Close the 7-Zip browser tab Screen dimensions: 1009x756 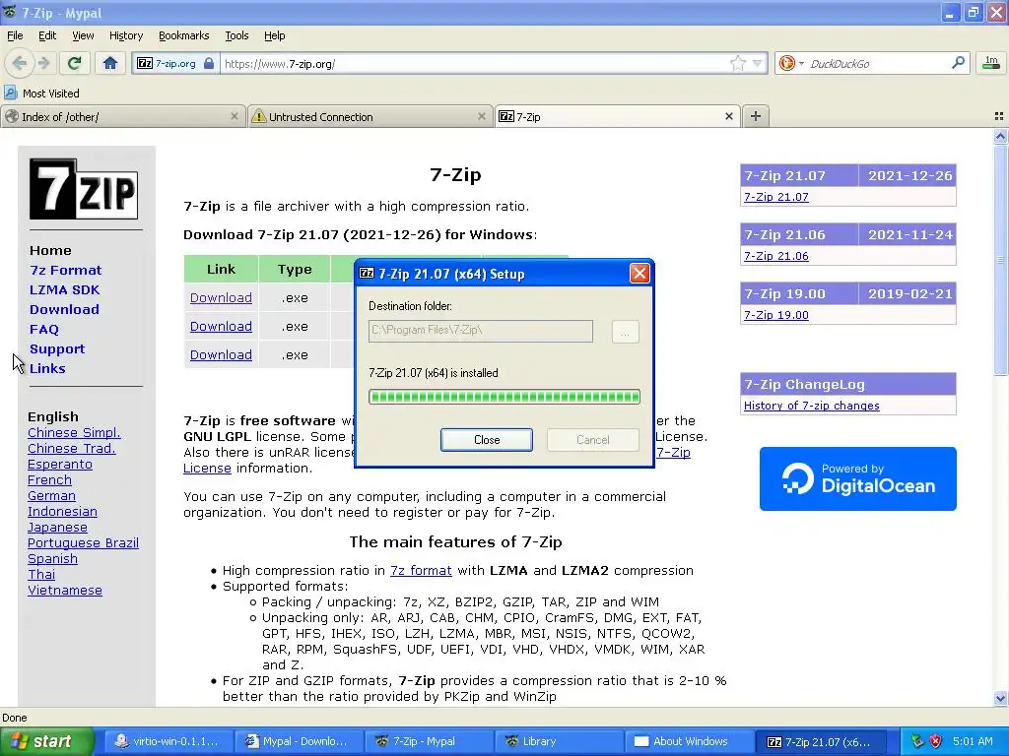[728, 116]
